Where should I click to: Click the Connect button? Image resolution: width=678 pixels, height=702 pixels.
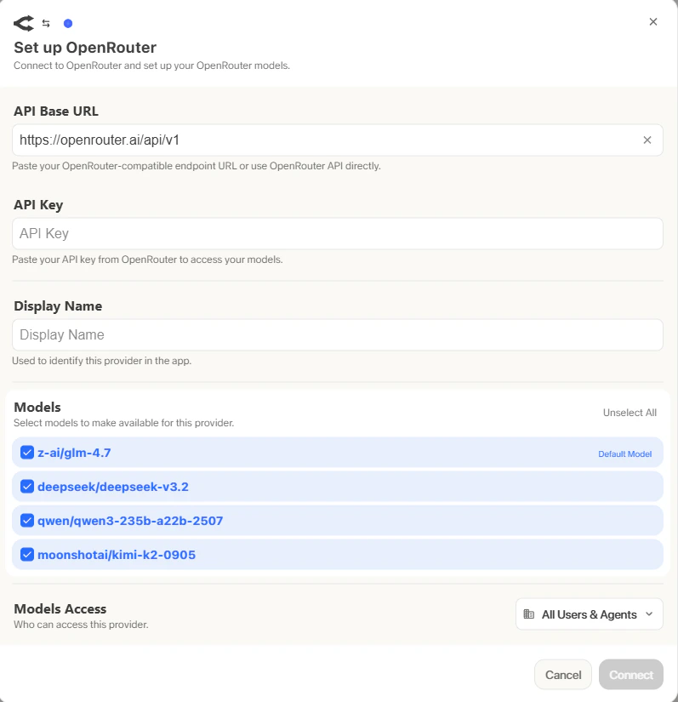tap(630, 674)
